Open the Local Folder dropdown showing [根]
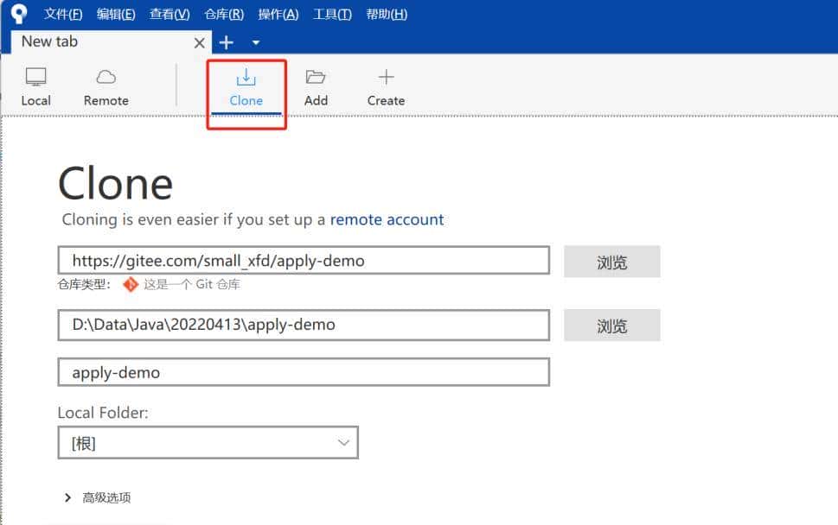Image resolution: width=838 pixels, height=525 pixels. [208, 441]
